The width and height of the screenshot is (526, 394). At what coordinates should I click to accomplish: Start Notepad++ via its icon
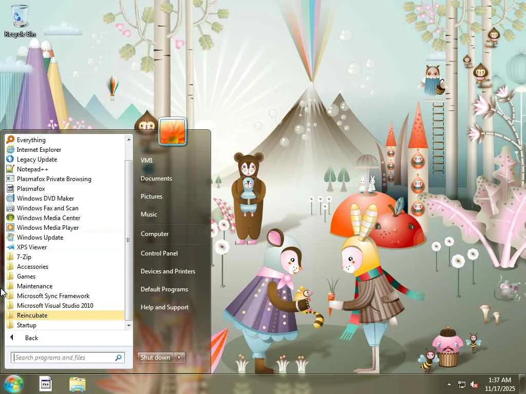point(10,169)
